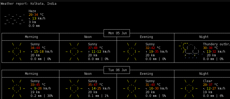Click visibility '20 km' in Monday Evening cell

coord(150,55)
